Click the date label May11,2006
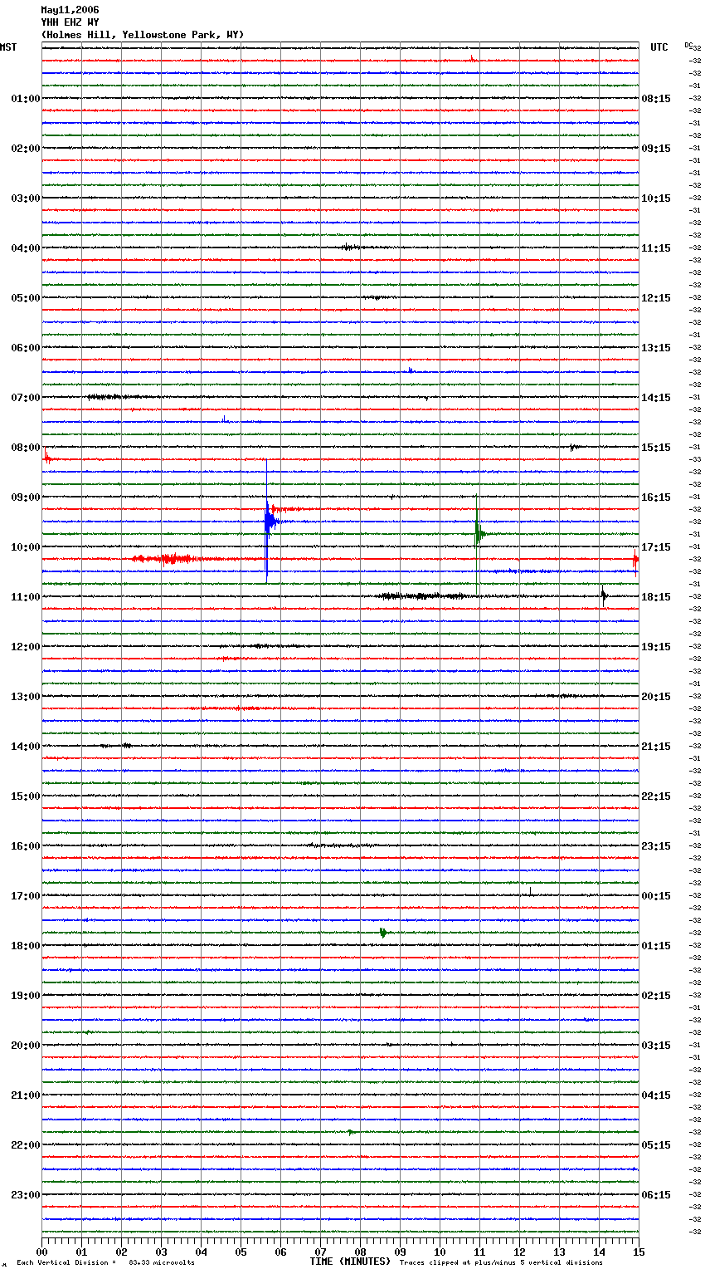This screenshot has height=1274, width=705. tap(70, 10)
